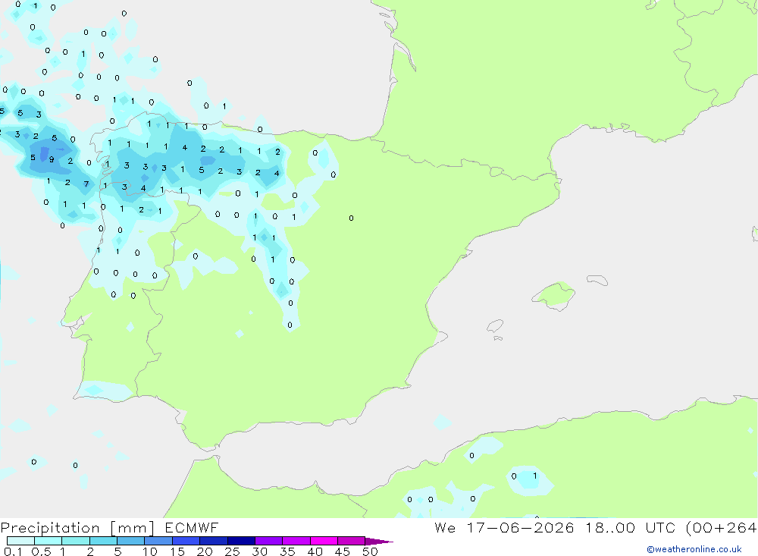Click the '7' precipitation value on the map
758x556 pixels.
86,184
